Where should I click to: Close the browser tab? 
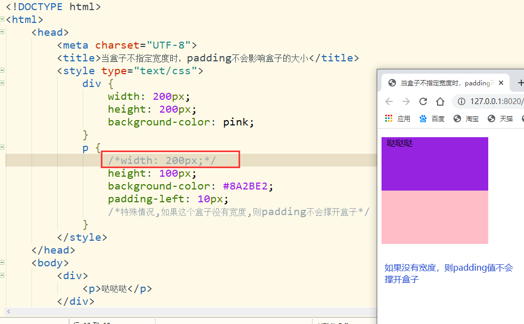pyautogui.click(x=501, y=83)
